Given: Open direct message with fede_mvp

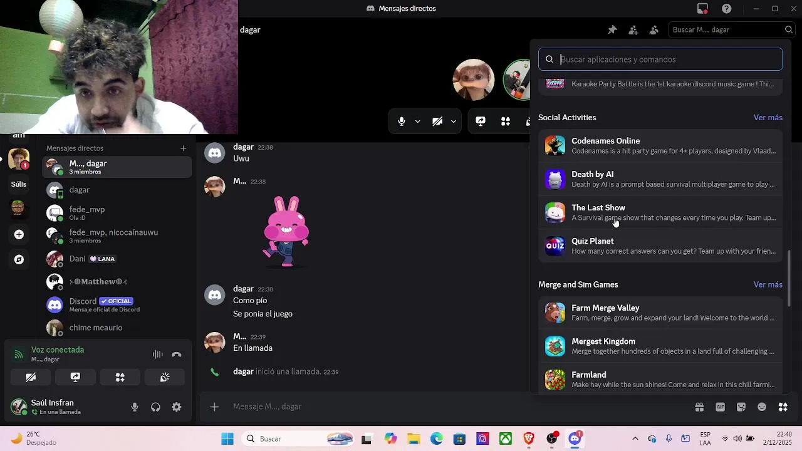Looking at the screenshot, I should point(117,213).
